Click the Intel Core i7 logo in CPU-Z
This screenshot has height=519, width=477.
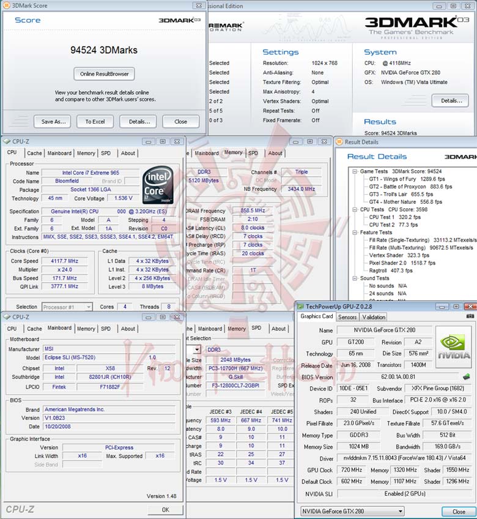point(158,185)
